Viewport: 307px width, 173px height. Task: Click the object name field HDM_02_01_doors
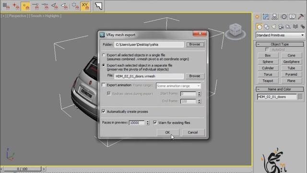click(277, 97)
